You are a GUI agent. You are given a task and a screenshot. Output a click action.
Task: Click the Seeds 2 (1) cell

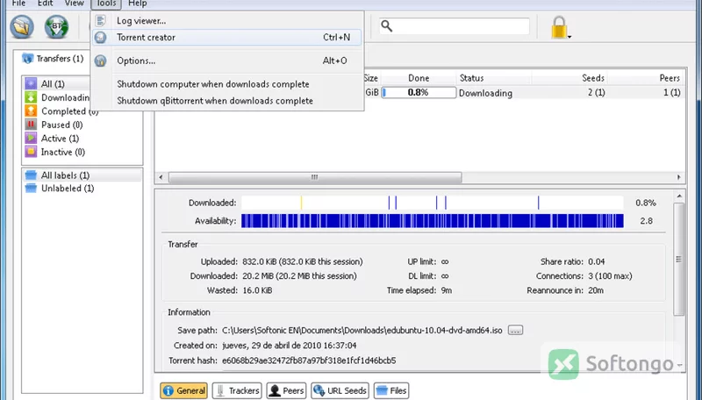pyautogui.click(x=597, y=93)
